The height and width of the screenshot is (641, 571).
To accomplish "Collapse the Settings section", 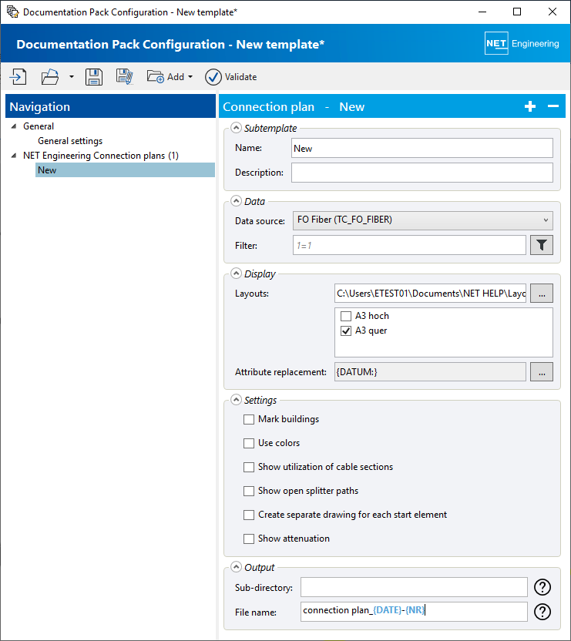I will tap(236, 399).
